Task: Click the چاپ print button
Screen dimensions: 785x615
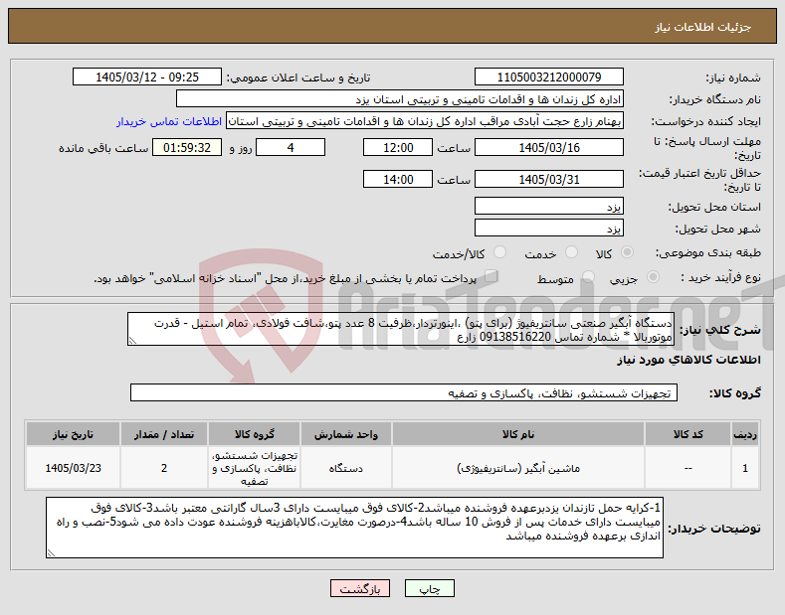Action: click(x=430, y=589)
